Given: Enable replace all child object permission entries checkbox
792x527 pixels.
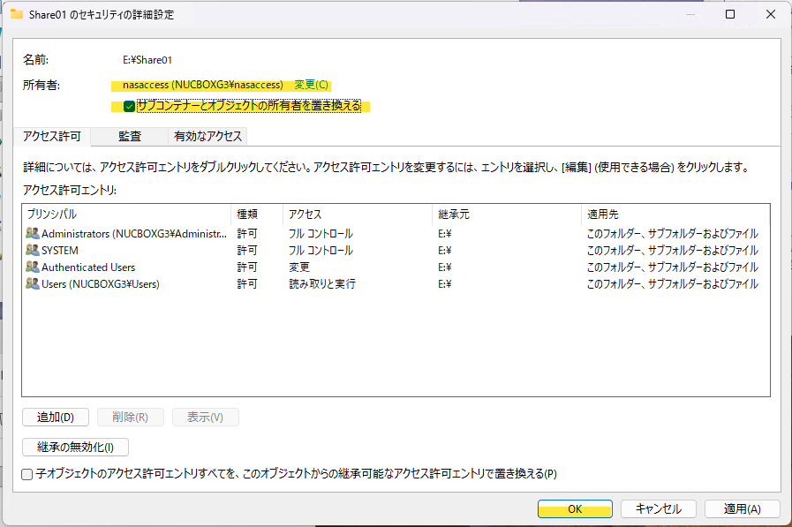Looking at the screenshot, I should tap(27, 474).
